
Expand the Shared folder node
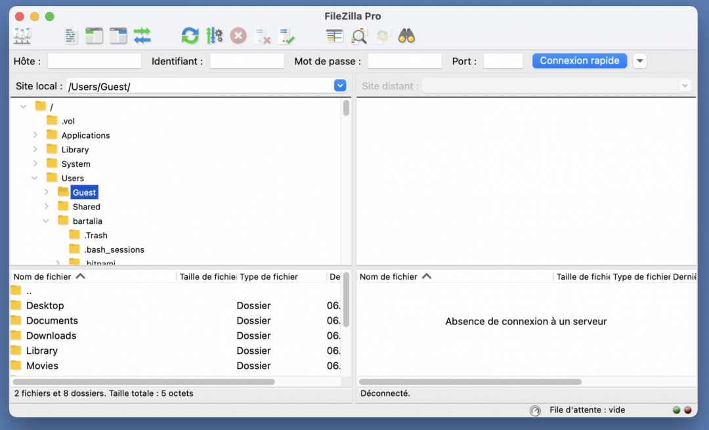[x=47, y=206]
